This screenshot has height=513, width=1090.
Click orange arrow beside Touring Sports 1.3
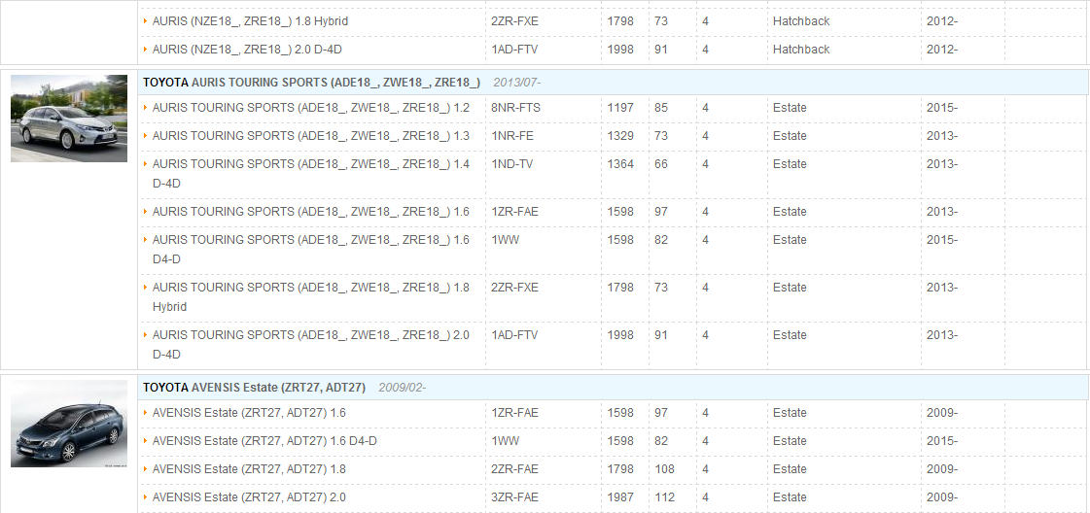[x=145, y=136]
